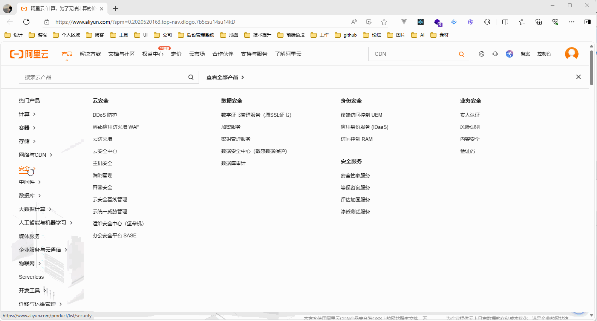The width and height of the screenshot is (597, 321).
Task: Click the Aliyun logo
Action: [x=29, y=54]
